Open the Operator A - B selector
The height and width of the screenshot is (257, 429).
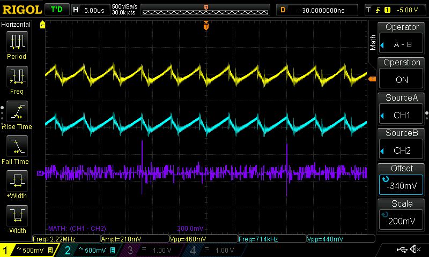401,44
